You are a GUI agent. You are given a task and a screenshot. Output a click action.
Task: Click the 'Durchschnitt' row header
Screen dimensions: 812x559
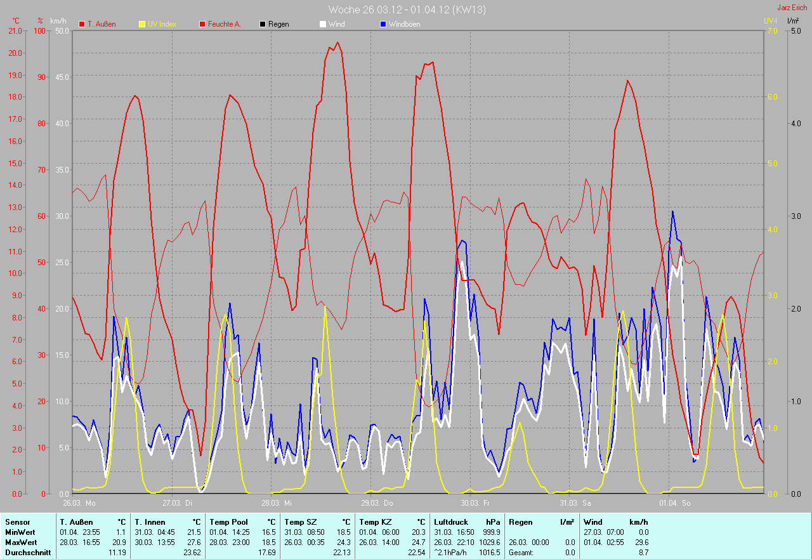tap(28, 553)
